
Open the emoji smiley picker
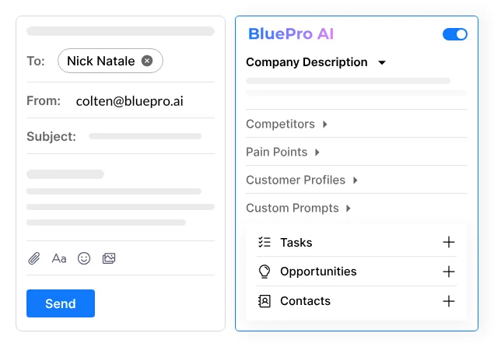pos(84,258)
